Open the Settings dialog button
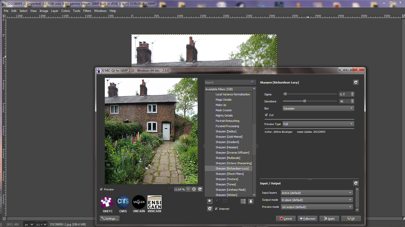Screen dimensions: 405x227 [110, 219]
